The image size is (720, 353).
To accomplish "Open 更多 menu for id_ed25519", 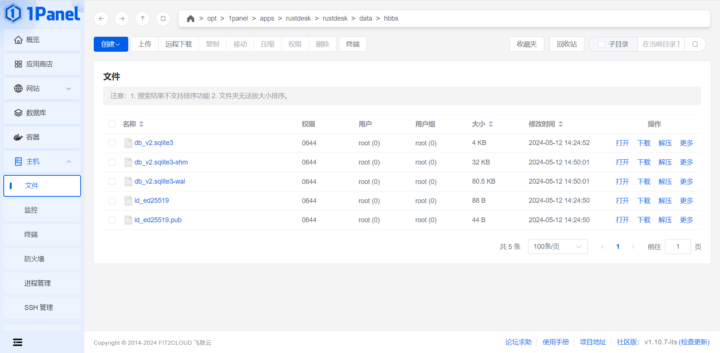I will [x=687, y=201].
